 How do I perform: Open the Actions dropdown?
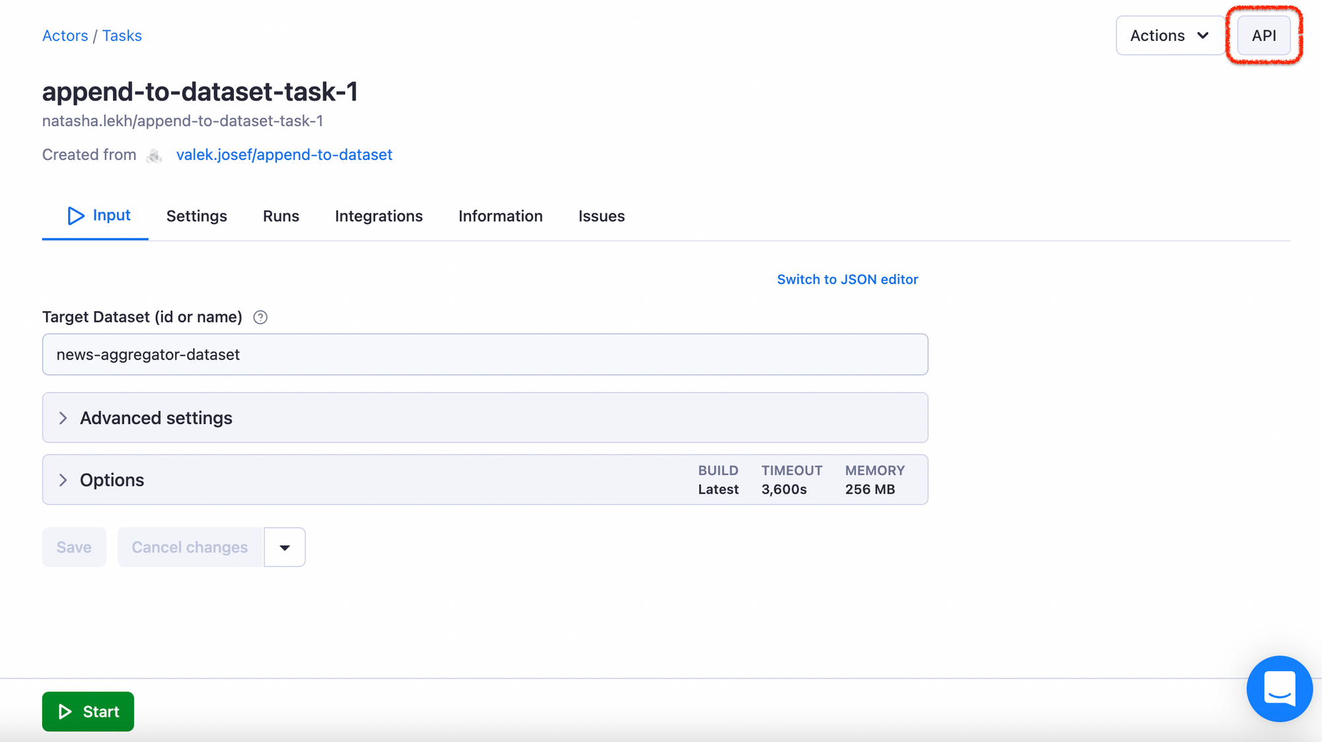click(x=1169, y=35)
